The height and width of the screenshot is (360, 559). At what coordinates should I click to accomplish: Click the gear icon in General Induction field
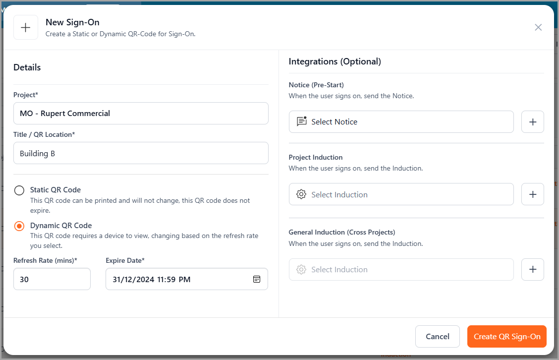pyautogui.click(x=301, y=269)
